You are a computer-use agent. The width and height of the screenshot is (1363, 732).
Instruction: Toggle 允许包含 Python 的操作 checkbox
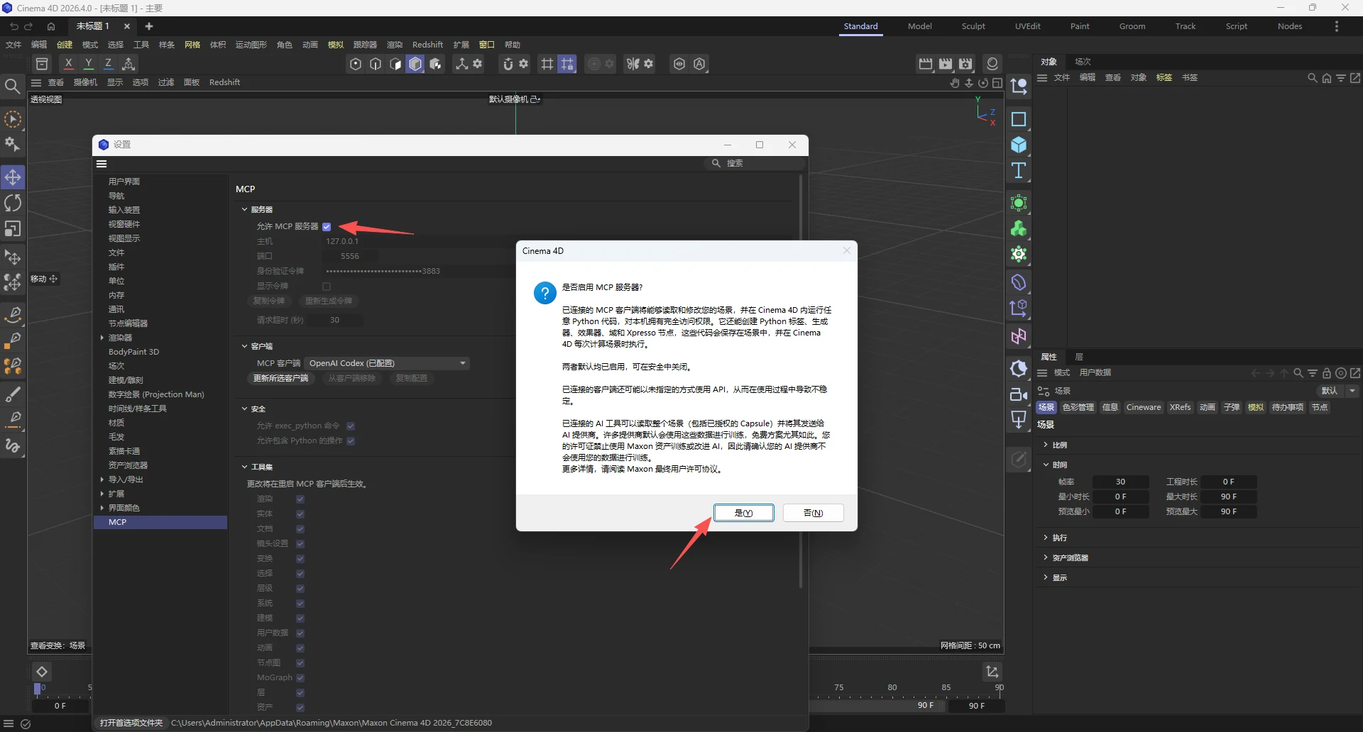tap(351, 441)
